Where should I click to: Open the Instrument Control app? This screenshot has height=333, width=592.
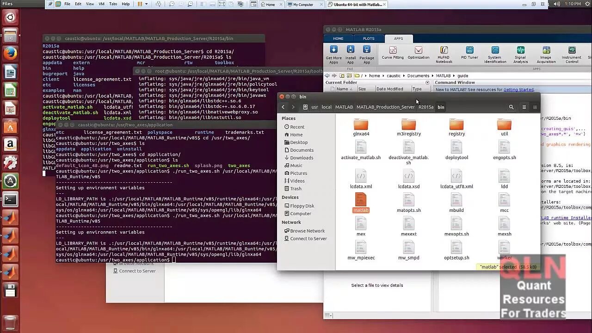[x=572, y=55]
